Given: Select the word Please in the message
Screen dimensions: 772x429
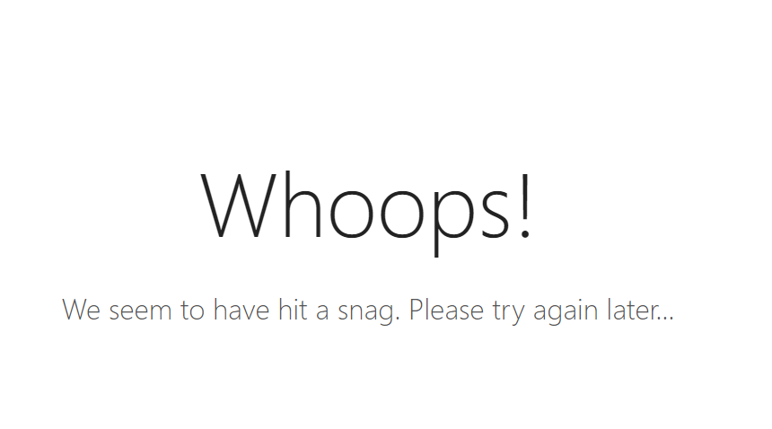Looking at the screenshot, I should tap(446, 310).
